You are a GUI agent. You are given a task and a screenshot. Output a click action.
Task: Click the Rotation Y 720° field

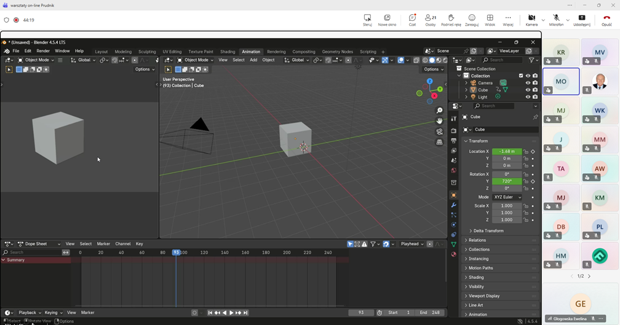pyautogui.click(x=507, y=181)
